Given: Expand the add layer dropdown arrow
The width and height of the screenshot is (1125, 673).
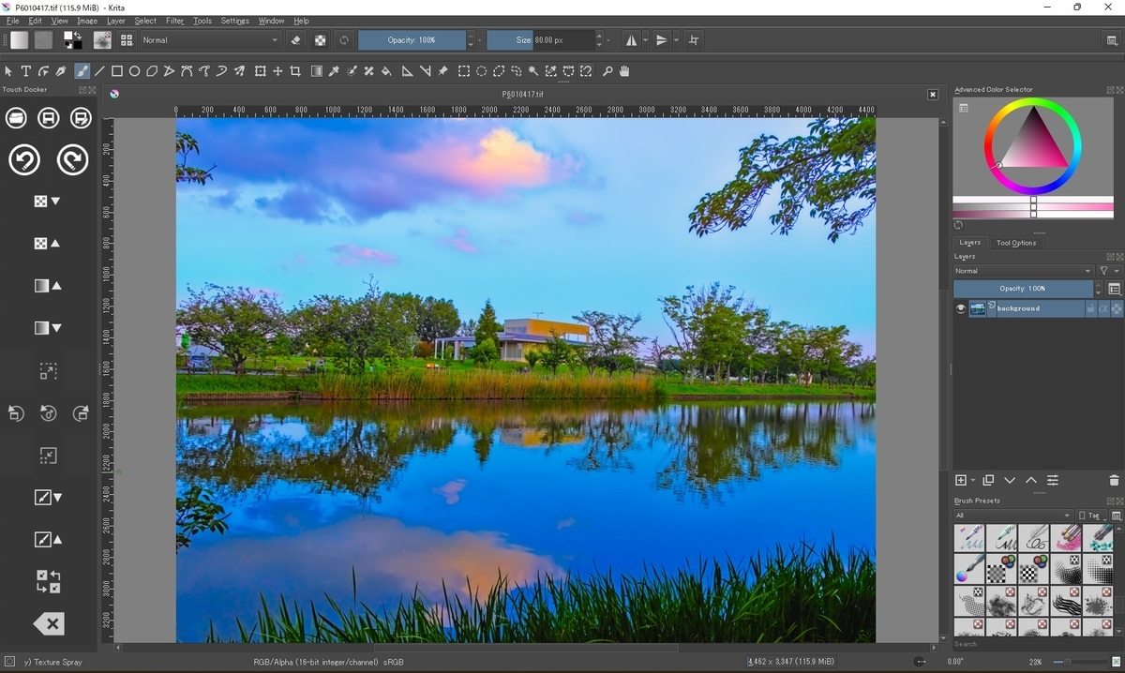Looking at the screenshot, I should coord(973,481).
